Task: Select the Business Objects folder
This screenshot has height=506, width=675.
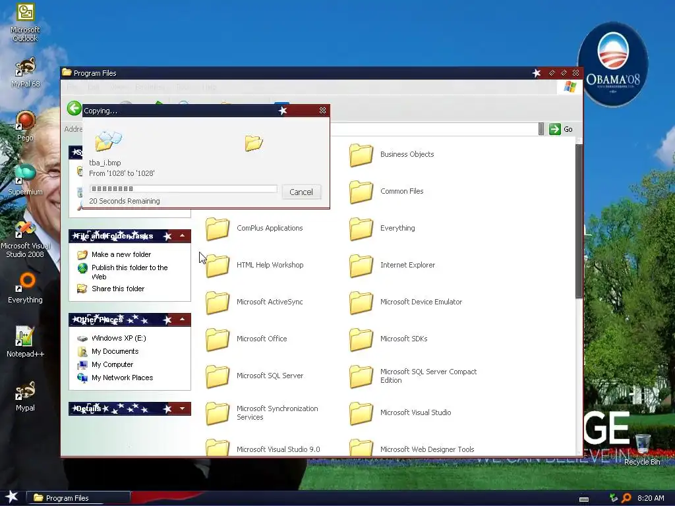Action: pyautogui.click(x=392, y=154)
